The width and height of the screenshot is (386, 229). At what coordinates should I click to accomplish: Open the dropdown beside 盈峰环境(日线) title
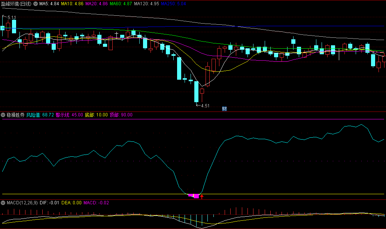pos(36,4)
